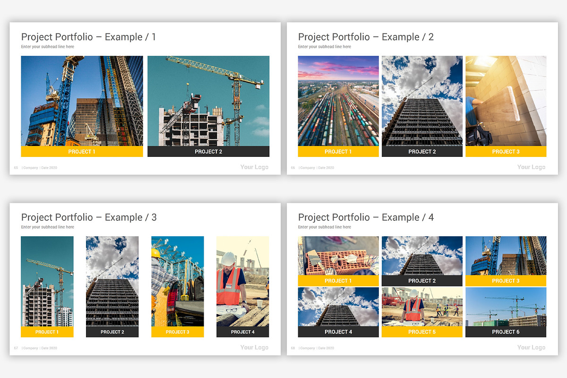Screen dimensions: 567x378
Task: Click Company Date 2020 footer on slide 65
Action: click(x=39, y=168)
